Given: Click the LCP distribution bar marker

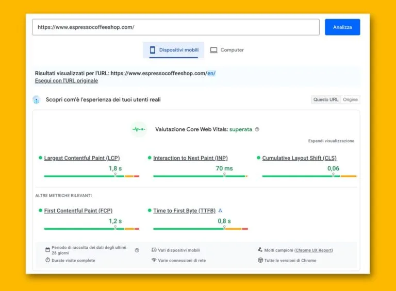Looking at the screenshot, I should (x=115, y=175).
